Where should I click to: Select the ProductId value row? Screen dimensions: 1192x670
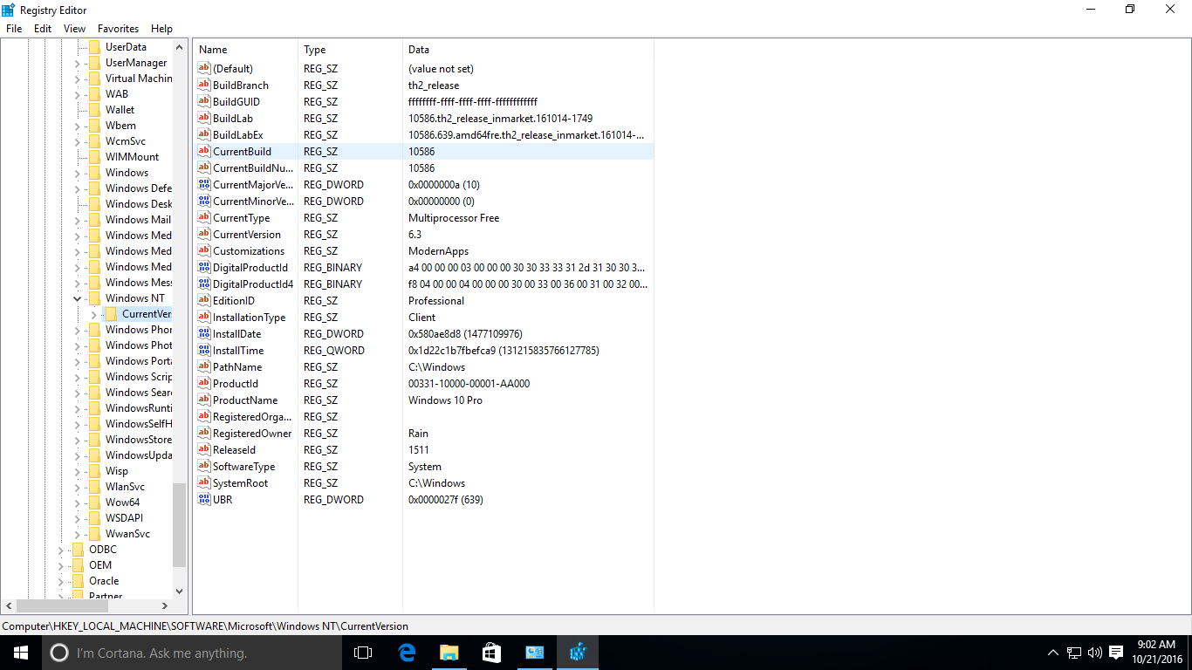click(423, 384)
